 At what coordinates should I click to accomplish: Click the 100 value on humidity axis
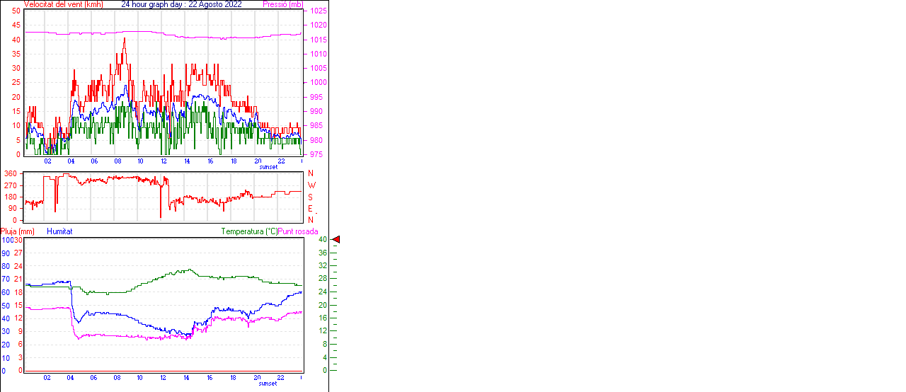point(6,240)
